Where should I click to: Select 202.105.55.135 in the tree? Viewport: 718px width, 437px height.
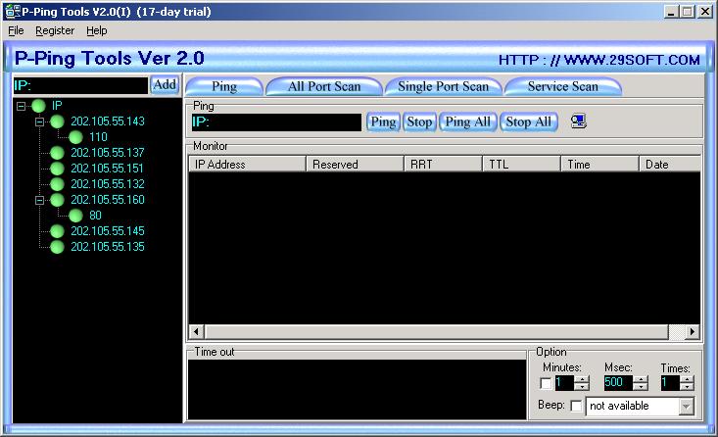108,247
